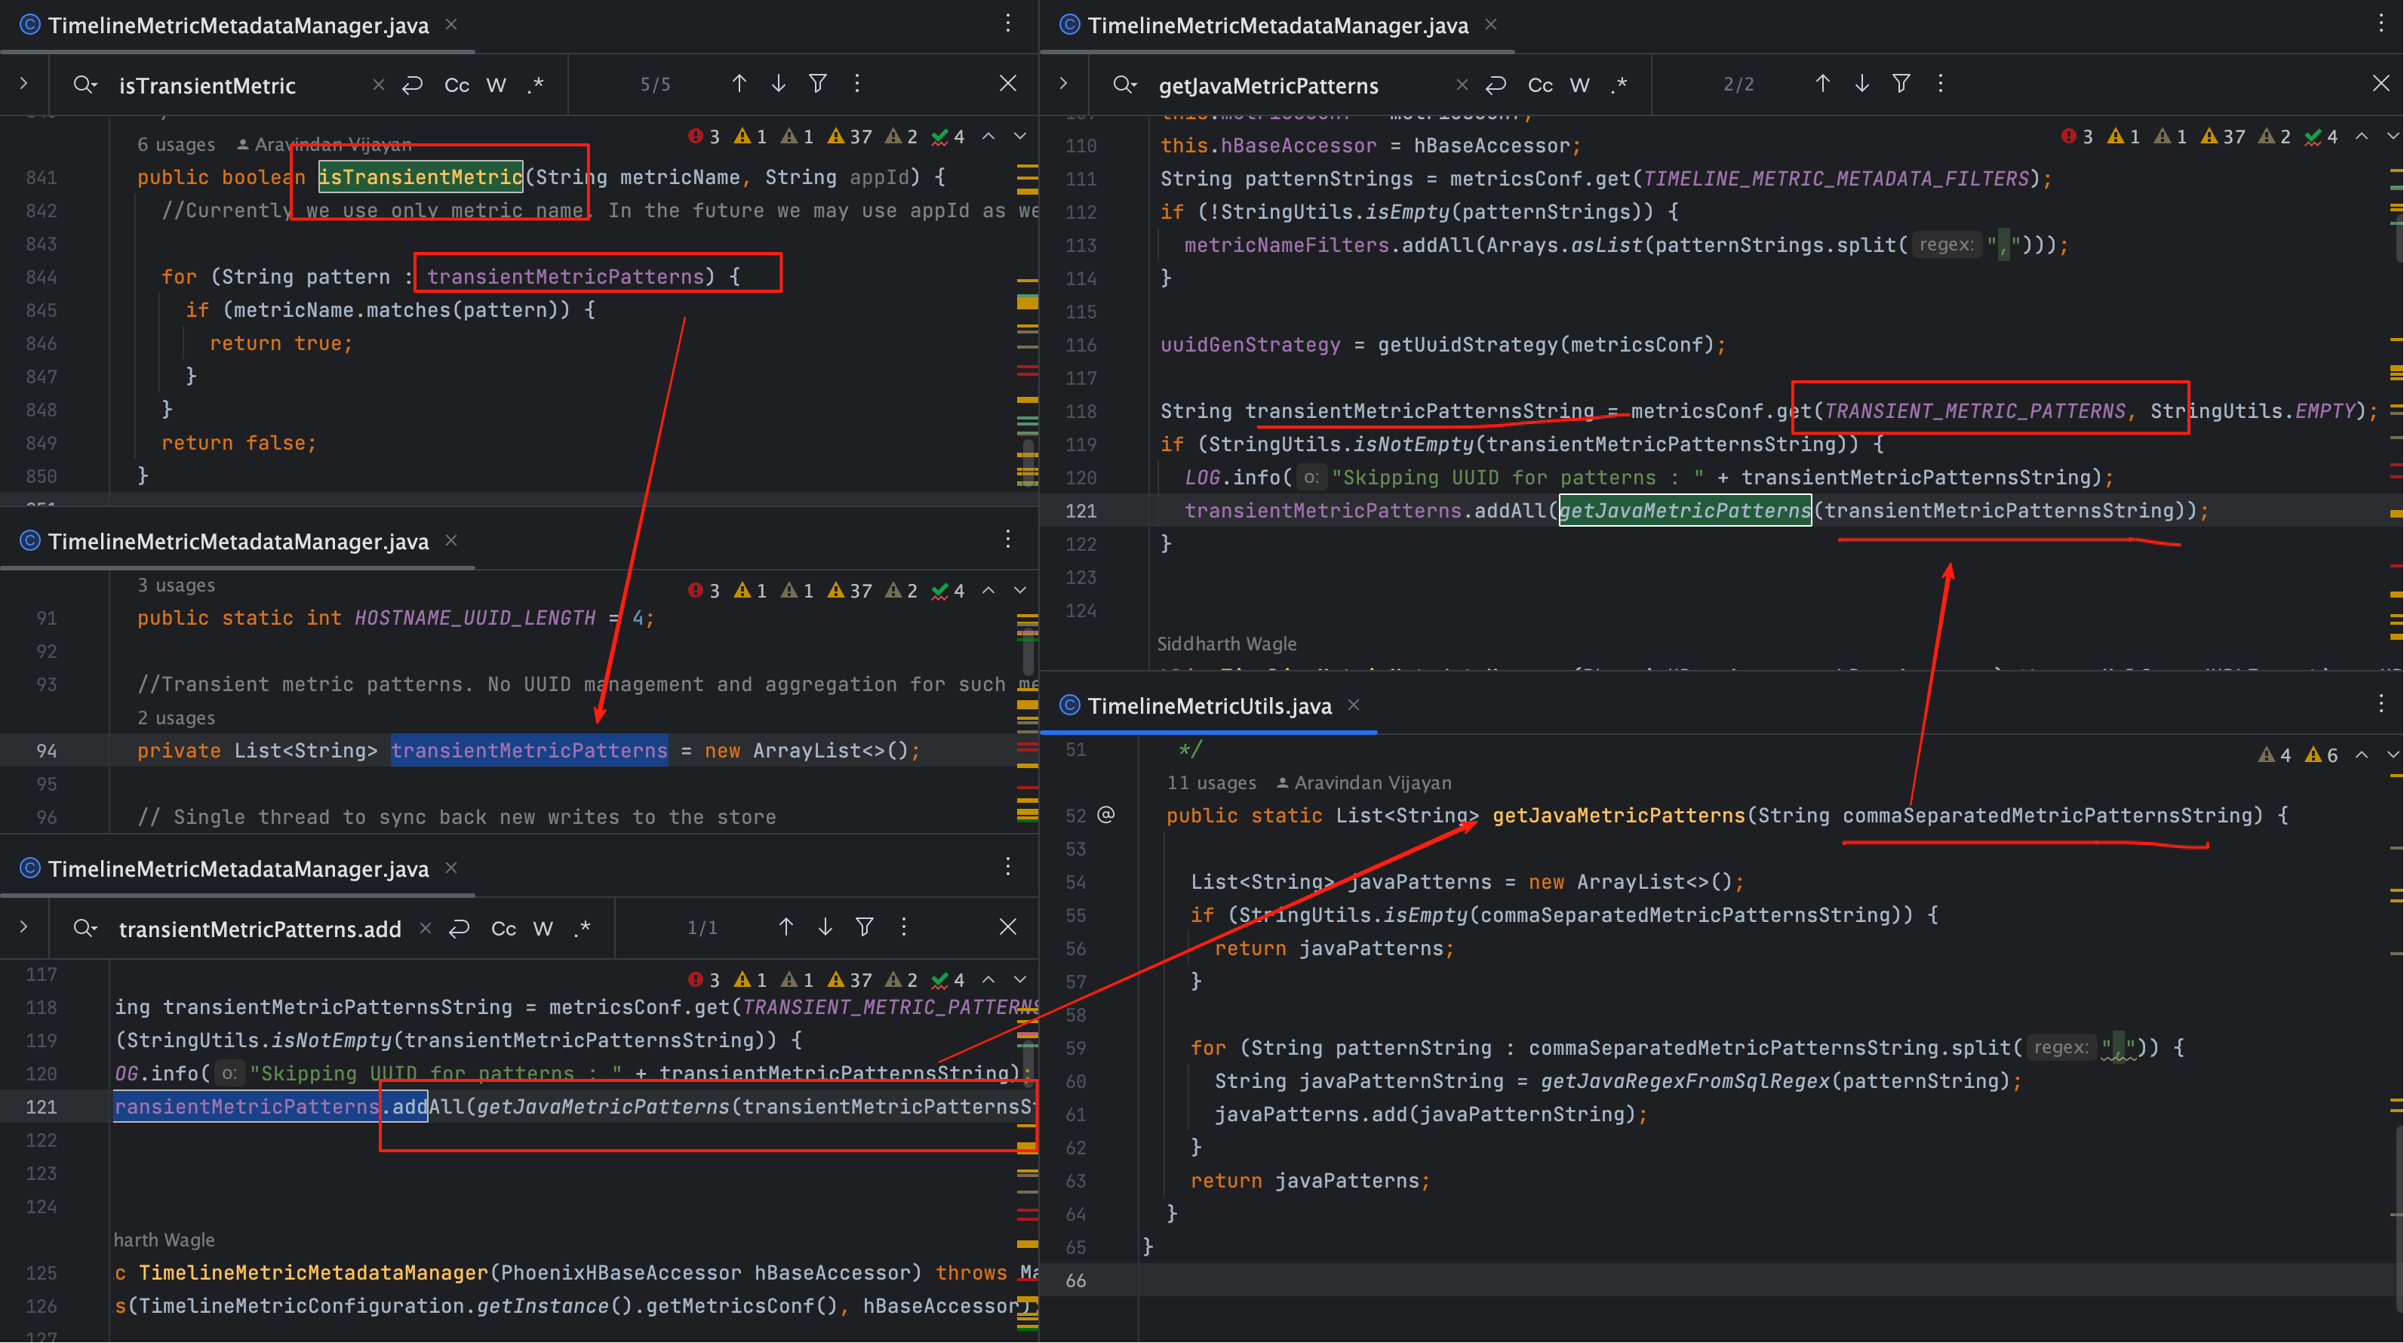2404x1343 pixels.
Task: Select top-right TimelineMetricMetadataManager.java tab
Action: 1277,25
